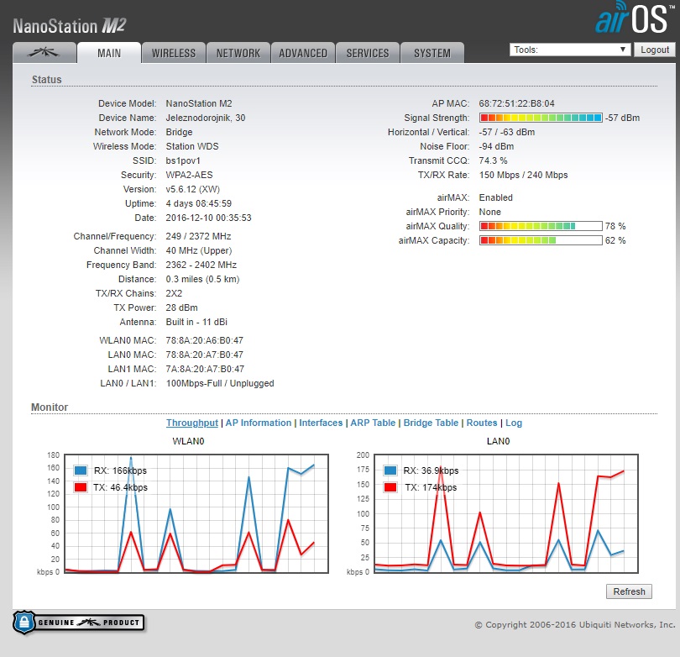The image size is (680, 657).
Task: Click the red TX legend square in WLAN0 chart
Action: click(x=81, y=487)
